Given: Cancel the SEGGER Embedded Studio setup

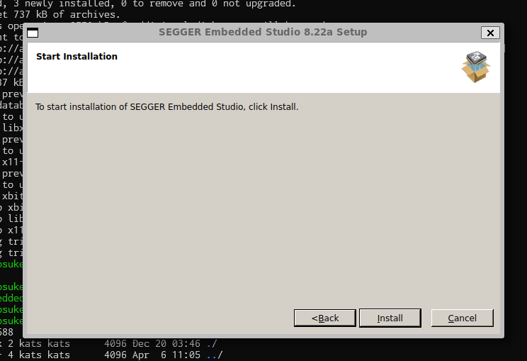Looking at the screenshot, I should (462, 318).
